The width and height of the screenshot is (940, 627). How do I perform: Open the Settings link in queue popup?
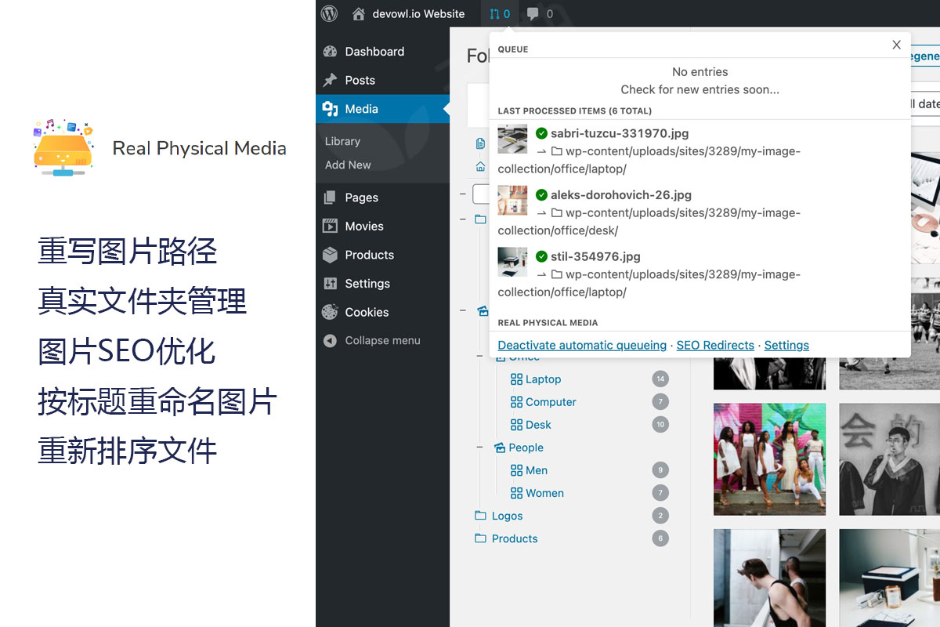(x=786, y=345)
